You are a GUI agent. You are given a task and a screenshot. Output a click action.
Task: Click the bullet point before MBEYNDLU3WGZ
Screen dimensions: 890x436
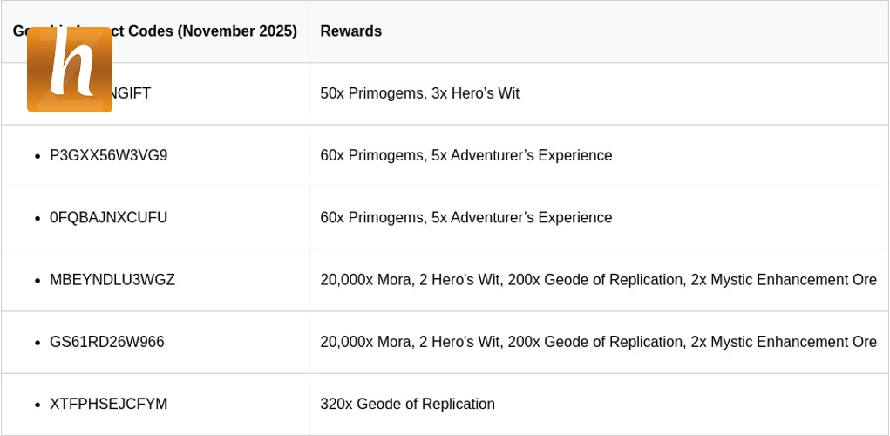37,281
